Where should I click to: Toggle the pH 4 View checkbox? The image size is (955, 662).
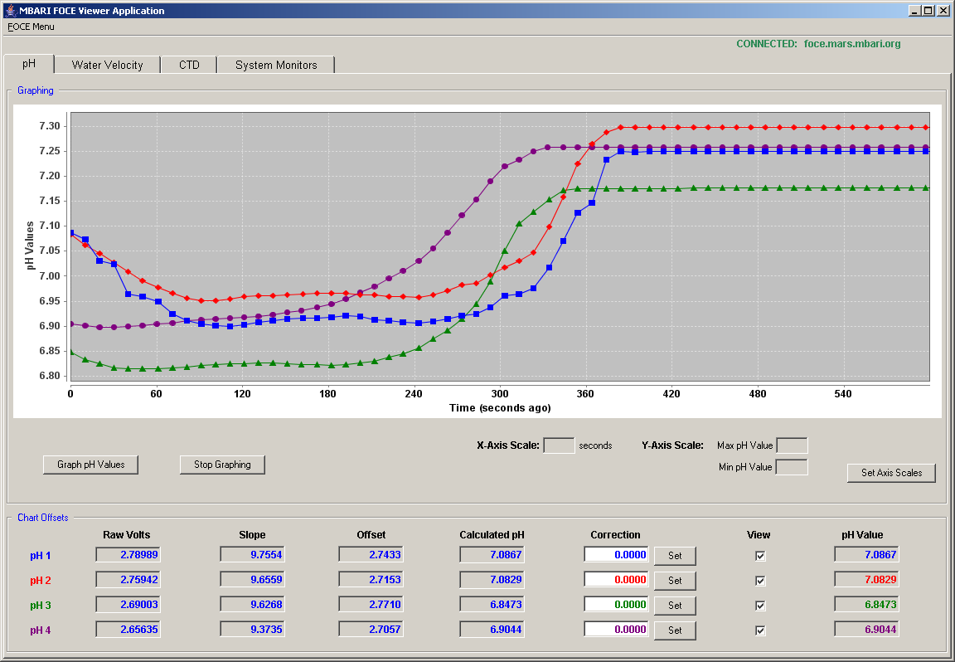tap(760, 630)
